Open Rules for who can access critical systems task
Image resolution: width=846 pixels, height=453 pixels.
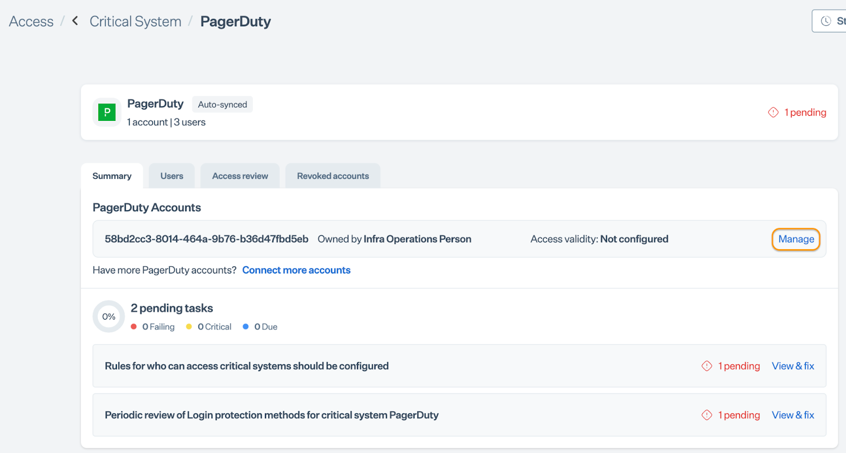459,366
